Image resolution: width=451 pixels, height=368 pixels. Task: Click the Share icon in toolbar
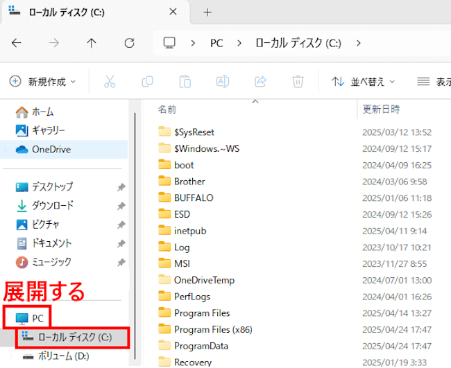260,82
